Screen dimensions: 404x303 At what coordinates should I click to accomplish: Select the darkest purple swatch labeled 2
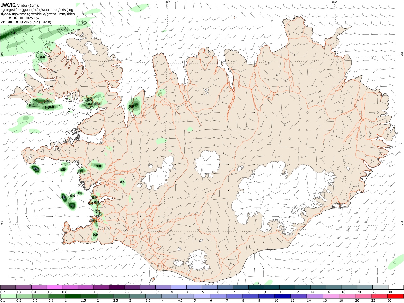click(116, 287)
